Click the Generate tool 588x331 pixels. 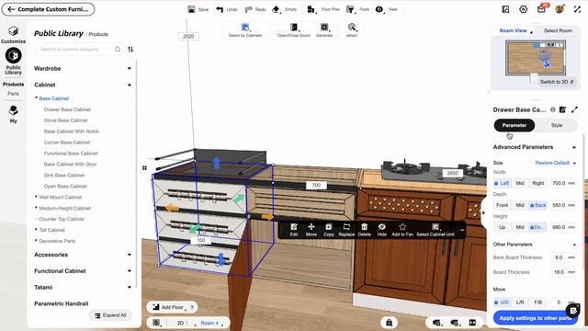[324, 30]
